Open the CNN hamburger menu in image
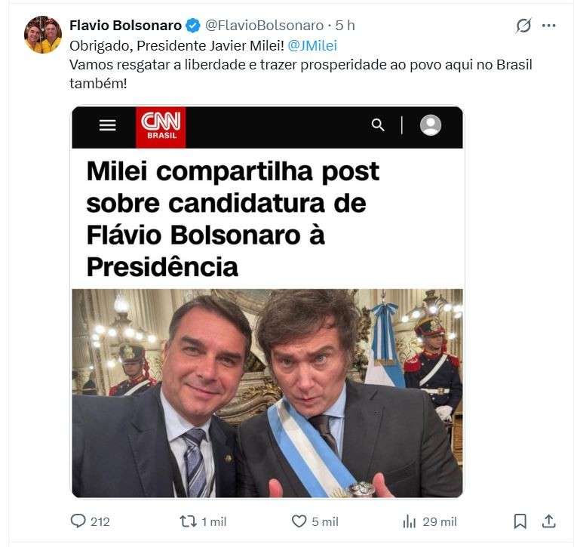 pyautogui.click(x=108, y=125)
